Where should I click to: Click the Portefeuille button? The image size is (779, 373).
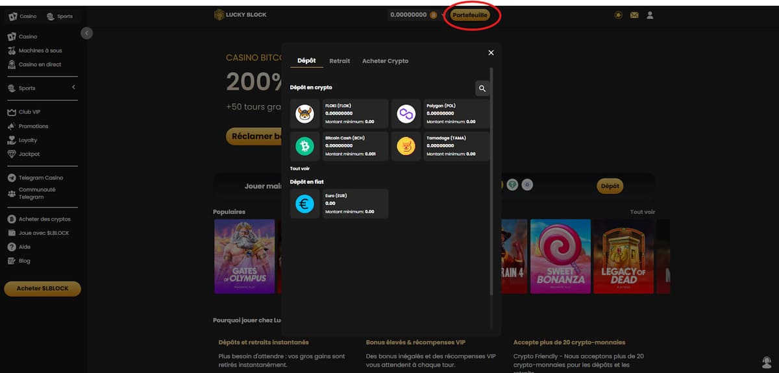coord(469,15)
